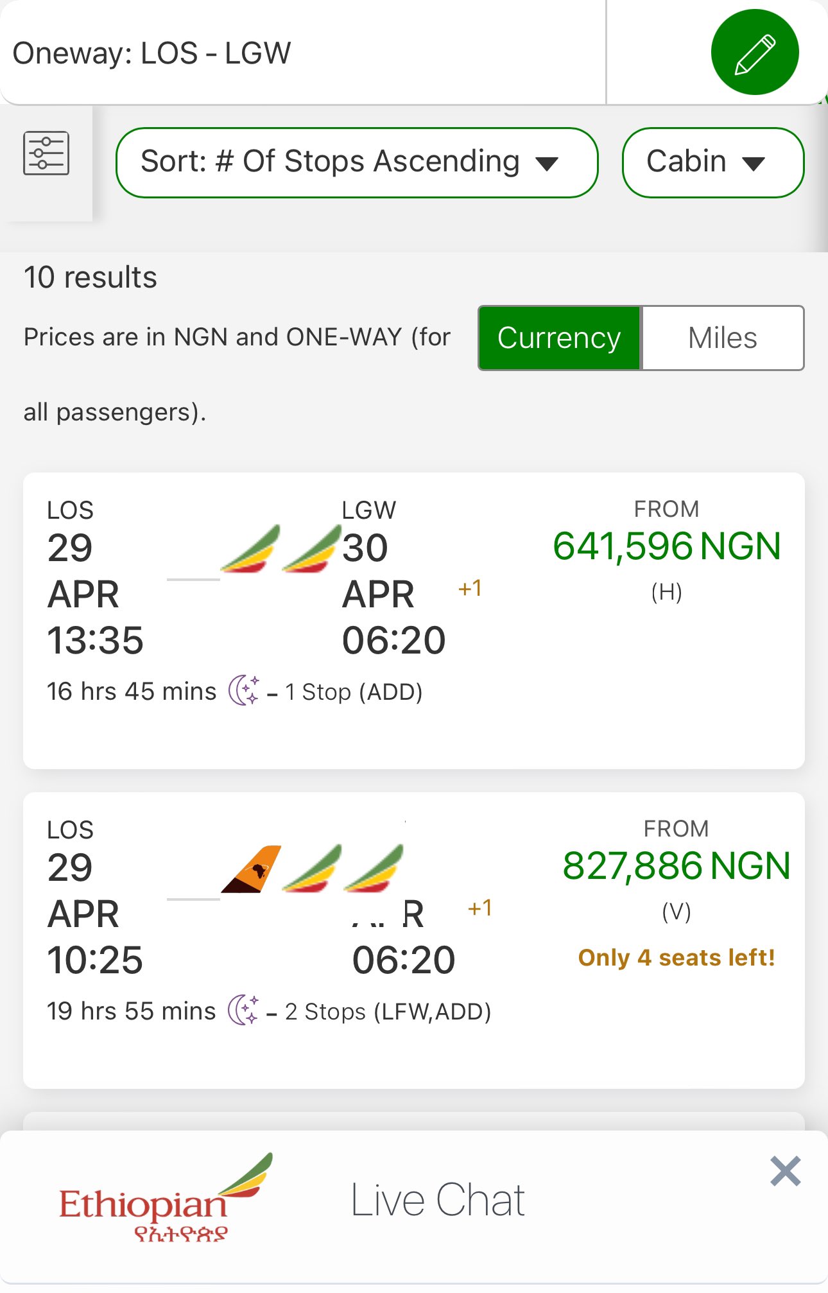Viewport: 828px width, 1293px height.
Task: Tap the Oneway: LOS - LGW search summary
Action: click(152, 53)
